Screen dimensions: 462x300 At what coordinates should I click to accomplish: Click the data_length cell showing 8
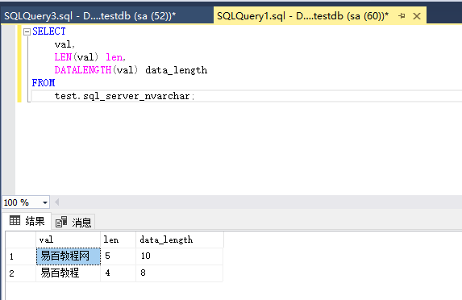click(179, 273)
